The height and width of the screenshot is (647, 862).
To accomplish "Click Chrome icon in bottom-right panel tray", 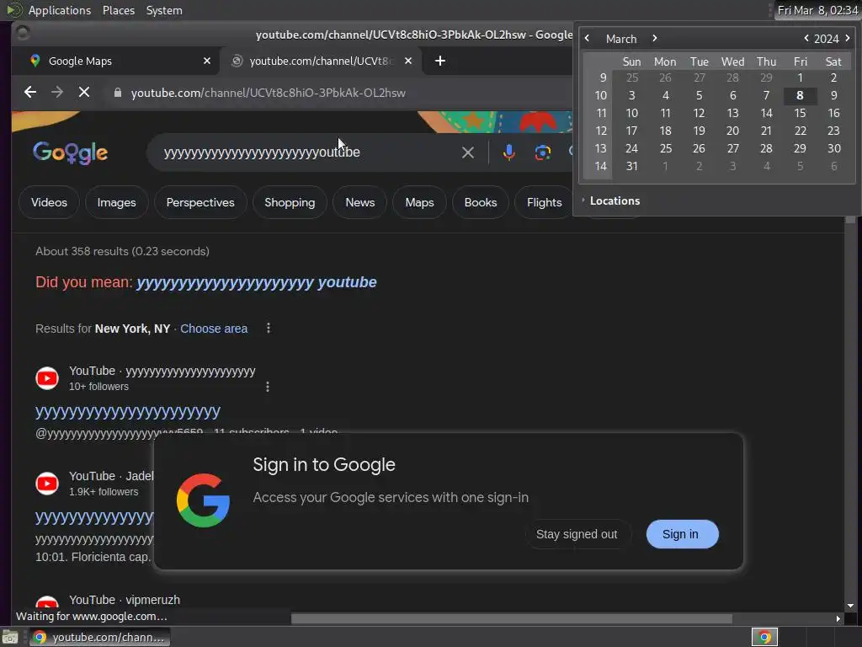I will pyautogui.click(x=764, y=637).
